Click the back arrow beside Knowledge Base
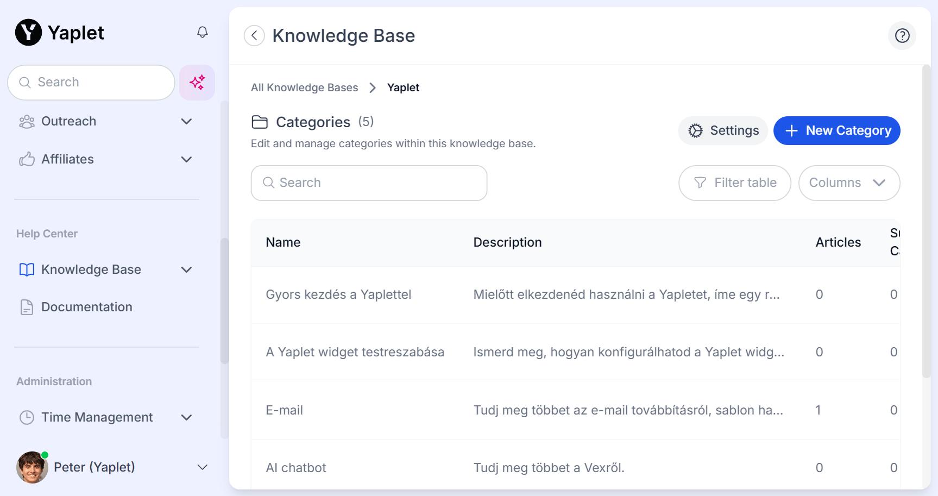This screenshot has width=938, height=496. (x=254, y=36)
